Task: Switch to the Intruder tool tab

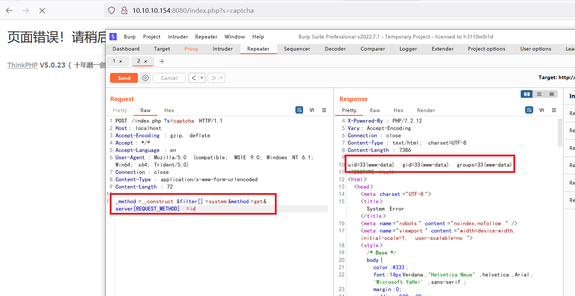Action: point(223,49)
